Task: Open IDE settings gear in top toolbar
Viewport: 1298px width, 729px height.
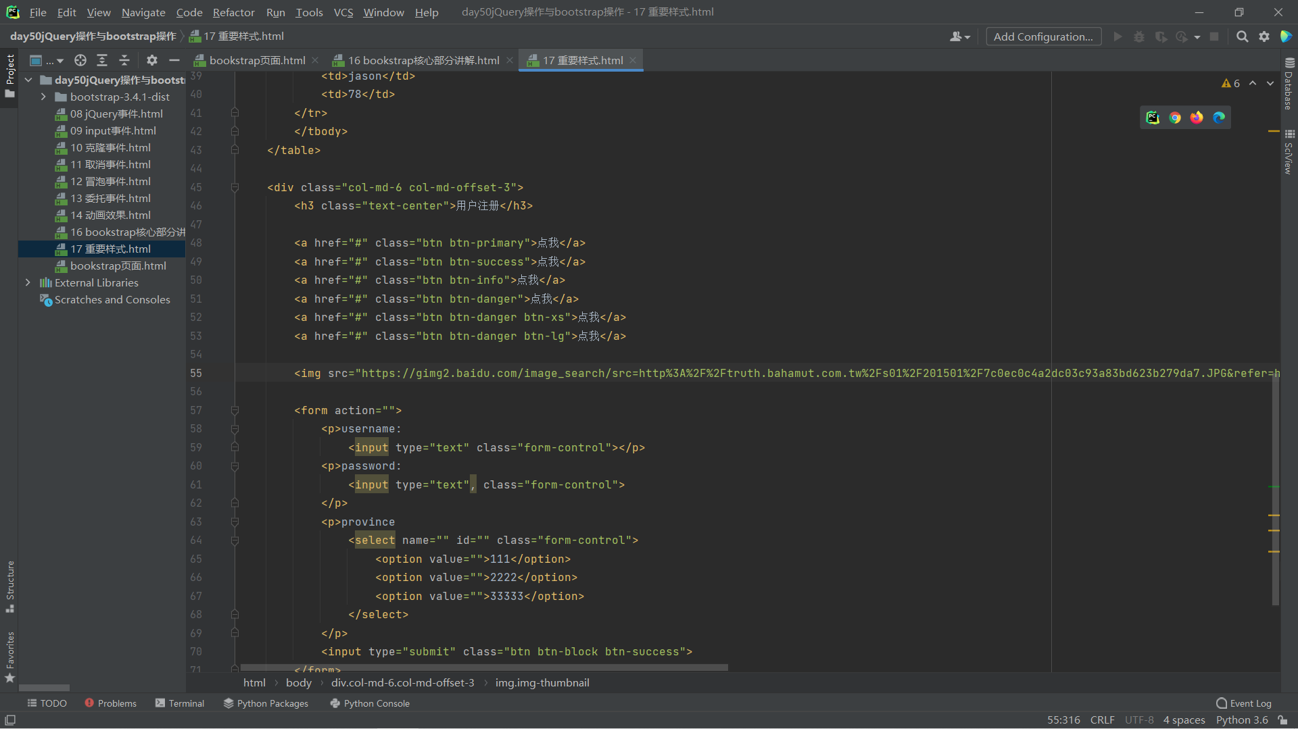Action: coord(1264,36)
